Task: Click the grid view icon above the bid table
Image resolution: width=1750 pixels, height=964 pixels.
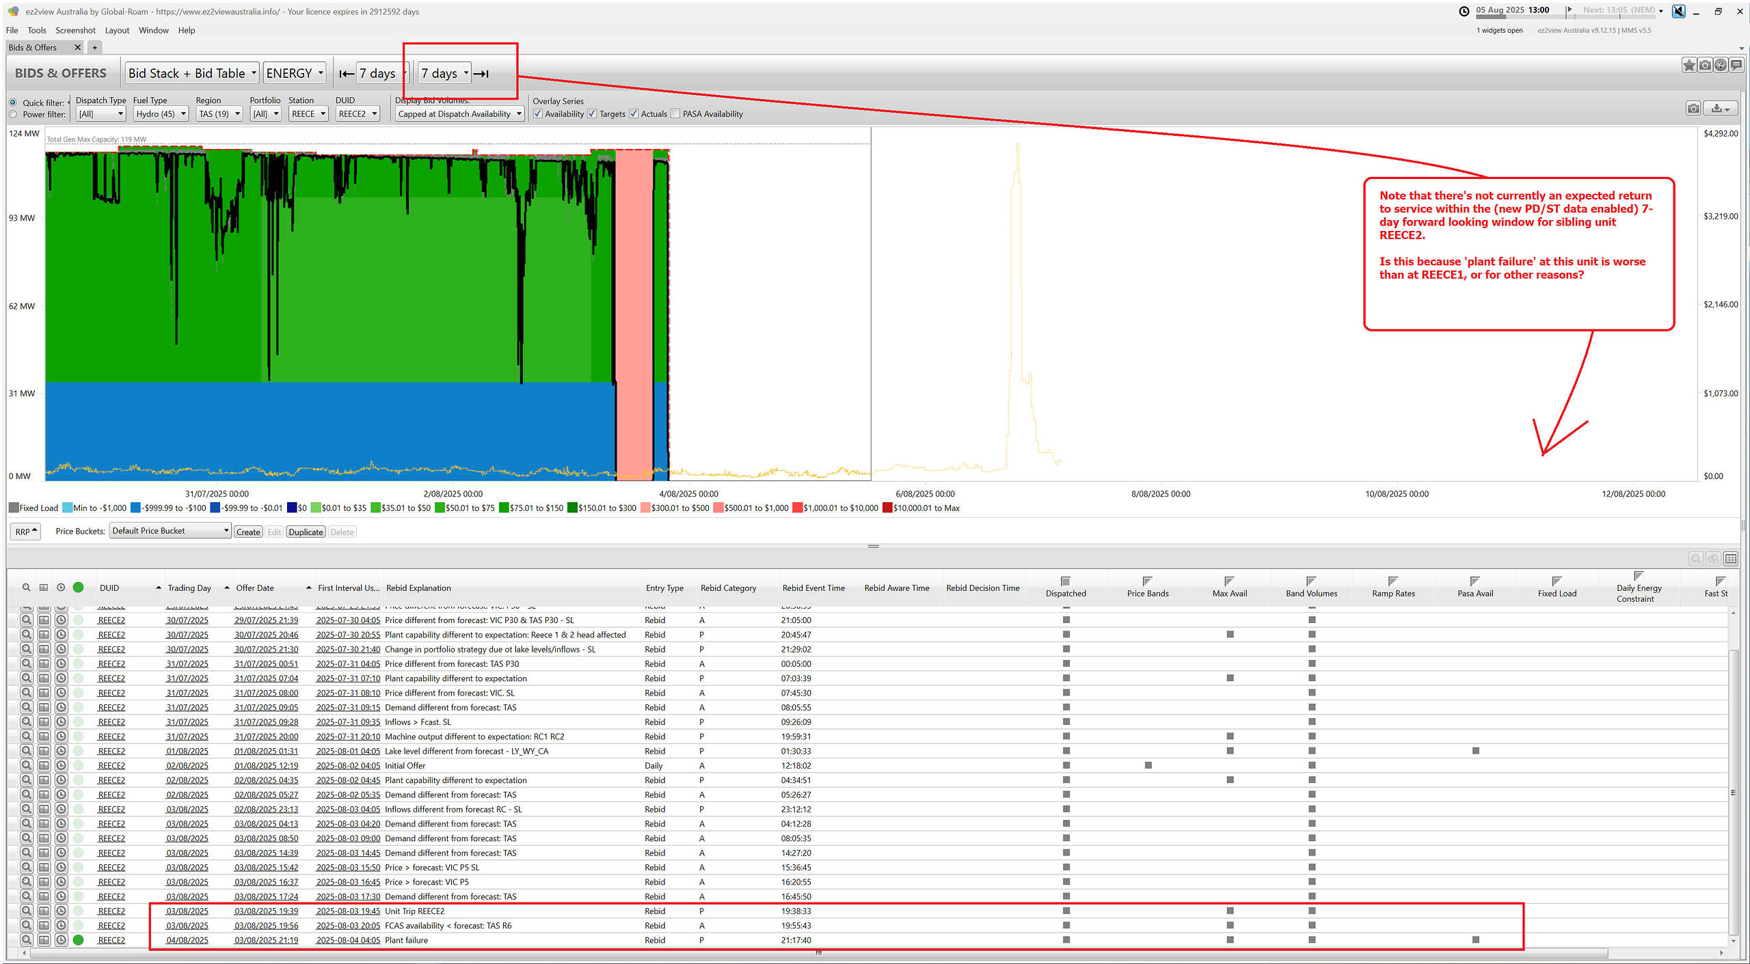Action: point(1731,559)
